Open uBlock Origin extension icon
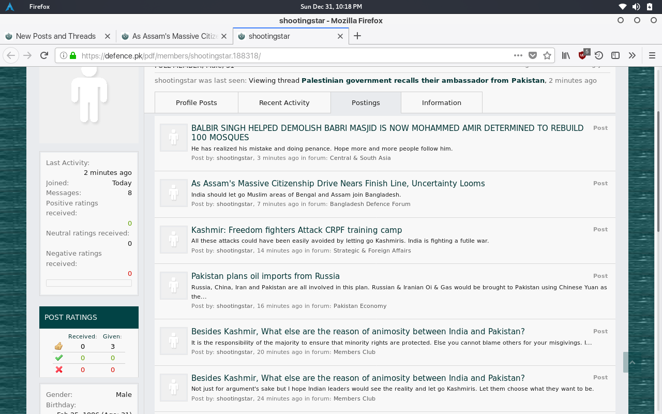The image size is (662, 414). click(583, 55)
